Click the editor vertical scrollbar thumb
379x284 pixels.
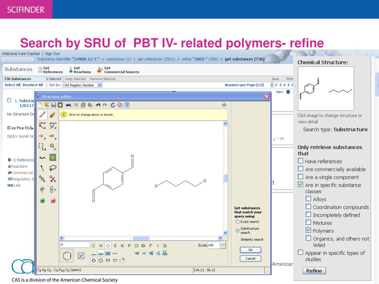click(x=225, y=178)
